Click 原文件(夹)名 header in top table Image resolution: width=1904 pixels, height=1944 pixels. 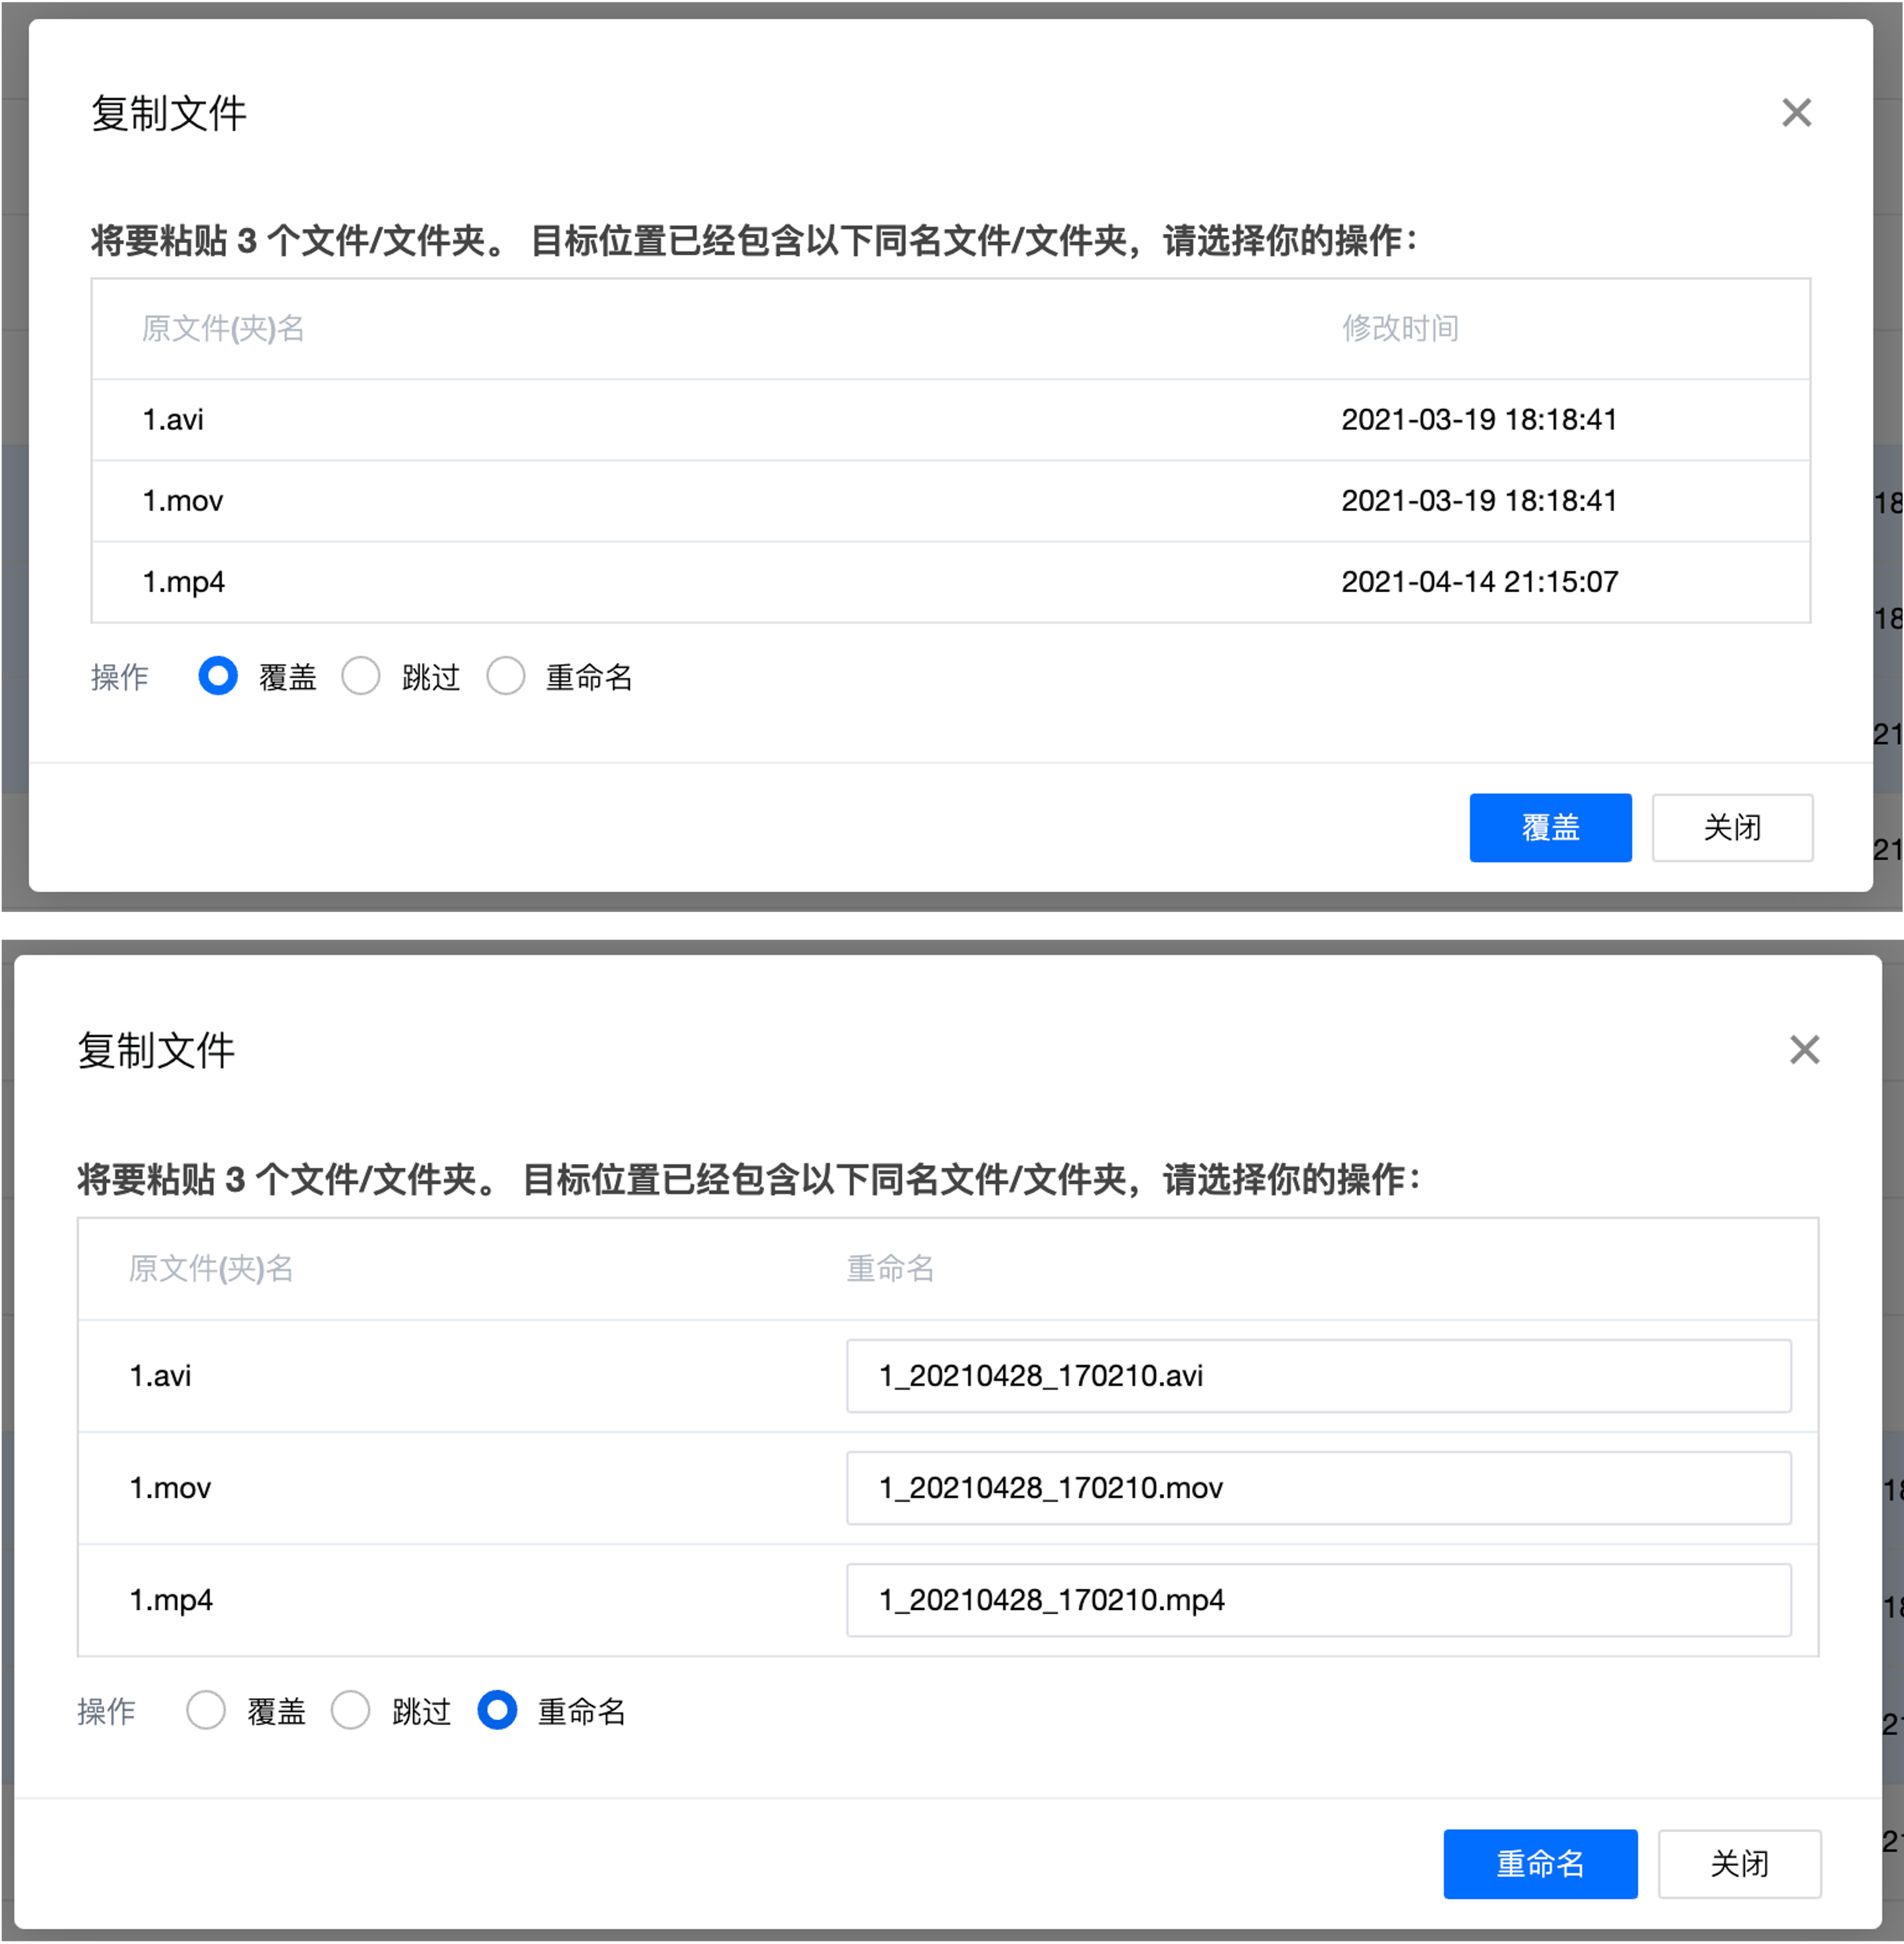pyautogui.click(x=223, y=329)
